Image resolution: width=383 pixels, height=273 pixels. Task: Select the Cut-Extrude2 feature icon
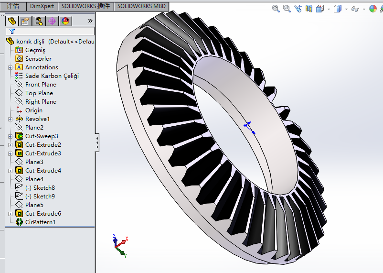tap(19, 144)
